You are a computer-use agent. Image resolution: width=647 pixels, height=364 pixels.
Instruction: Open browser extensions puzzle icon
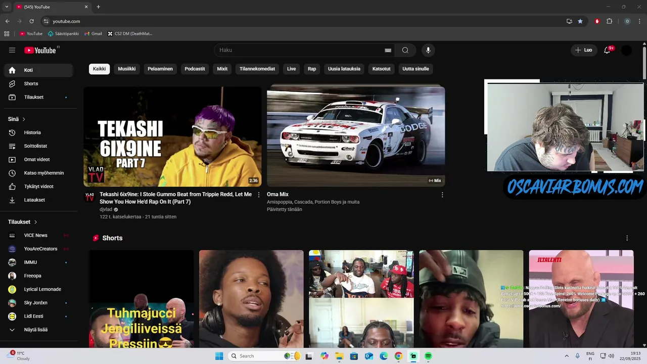(609, 21)
